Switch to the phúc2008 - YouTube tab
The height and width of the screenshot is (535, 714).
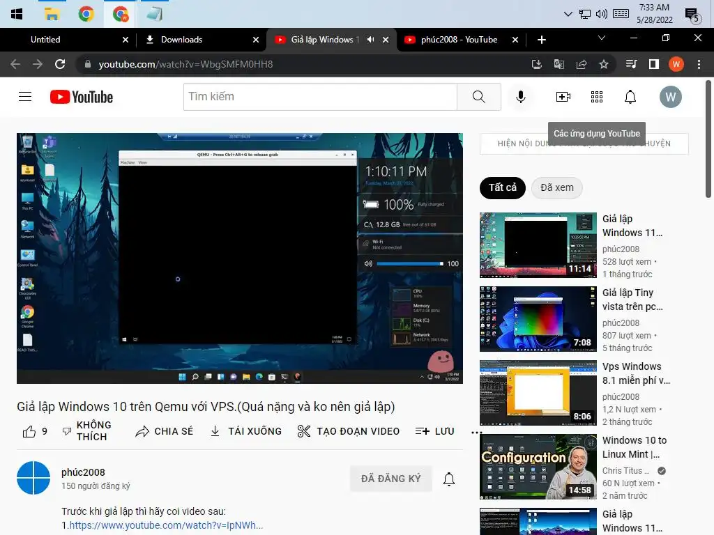pos(461,40)
